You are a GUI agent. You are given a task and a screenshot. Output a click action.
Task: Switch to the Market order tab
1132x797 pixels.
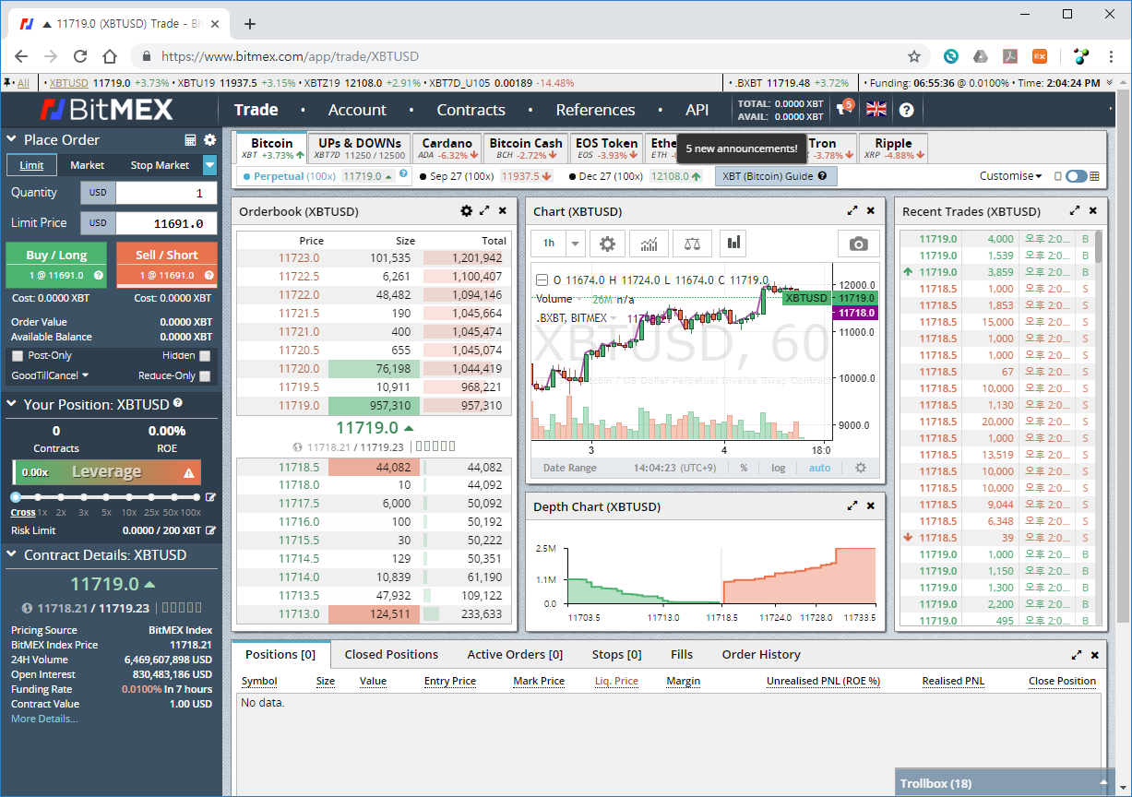tap(87, 165)
